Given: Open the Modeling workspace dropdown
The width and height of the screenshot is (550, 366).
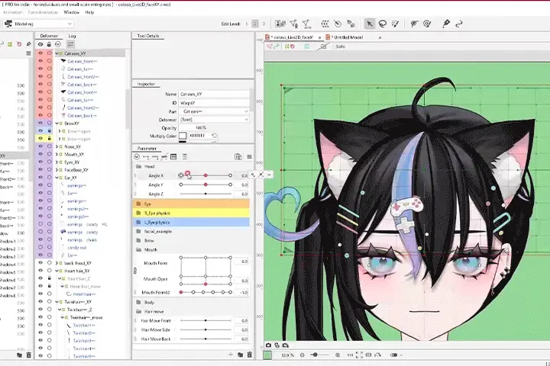Looking at the screenshot, I should [38, 24].
